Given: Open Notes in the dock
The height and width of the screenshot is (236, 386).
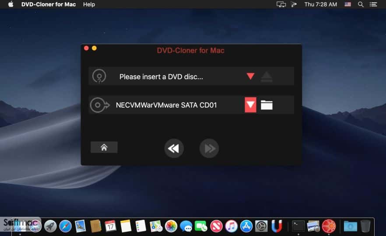Looking at the screenshot, I should click(126, 226).
